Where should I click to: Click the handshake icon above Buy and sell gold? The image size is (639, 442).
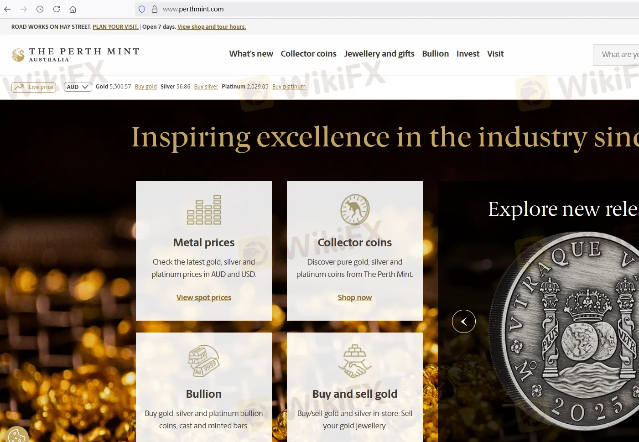354,361
